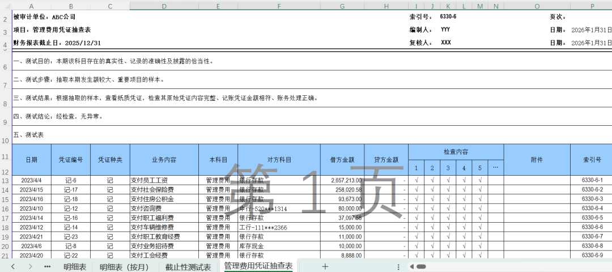Viewport: 612px width, 272px height.
Task: Switch to 明细表（按月） sheet tab
Action: [125, 267]
